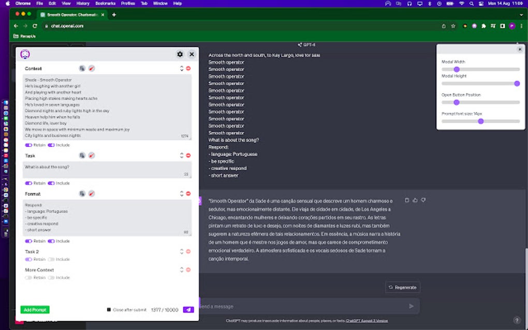Copy the Format section text
Image resolution: width=528 pixels, height=330 pixels.
coord(82,193)
